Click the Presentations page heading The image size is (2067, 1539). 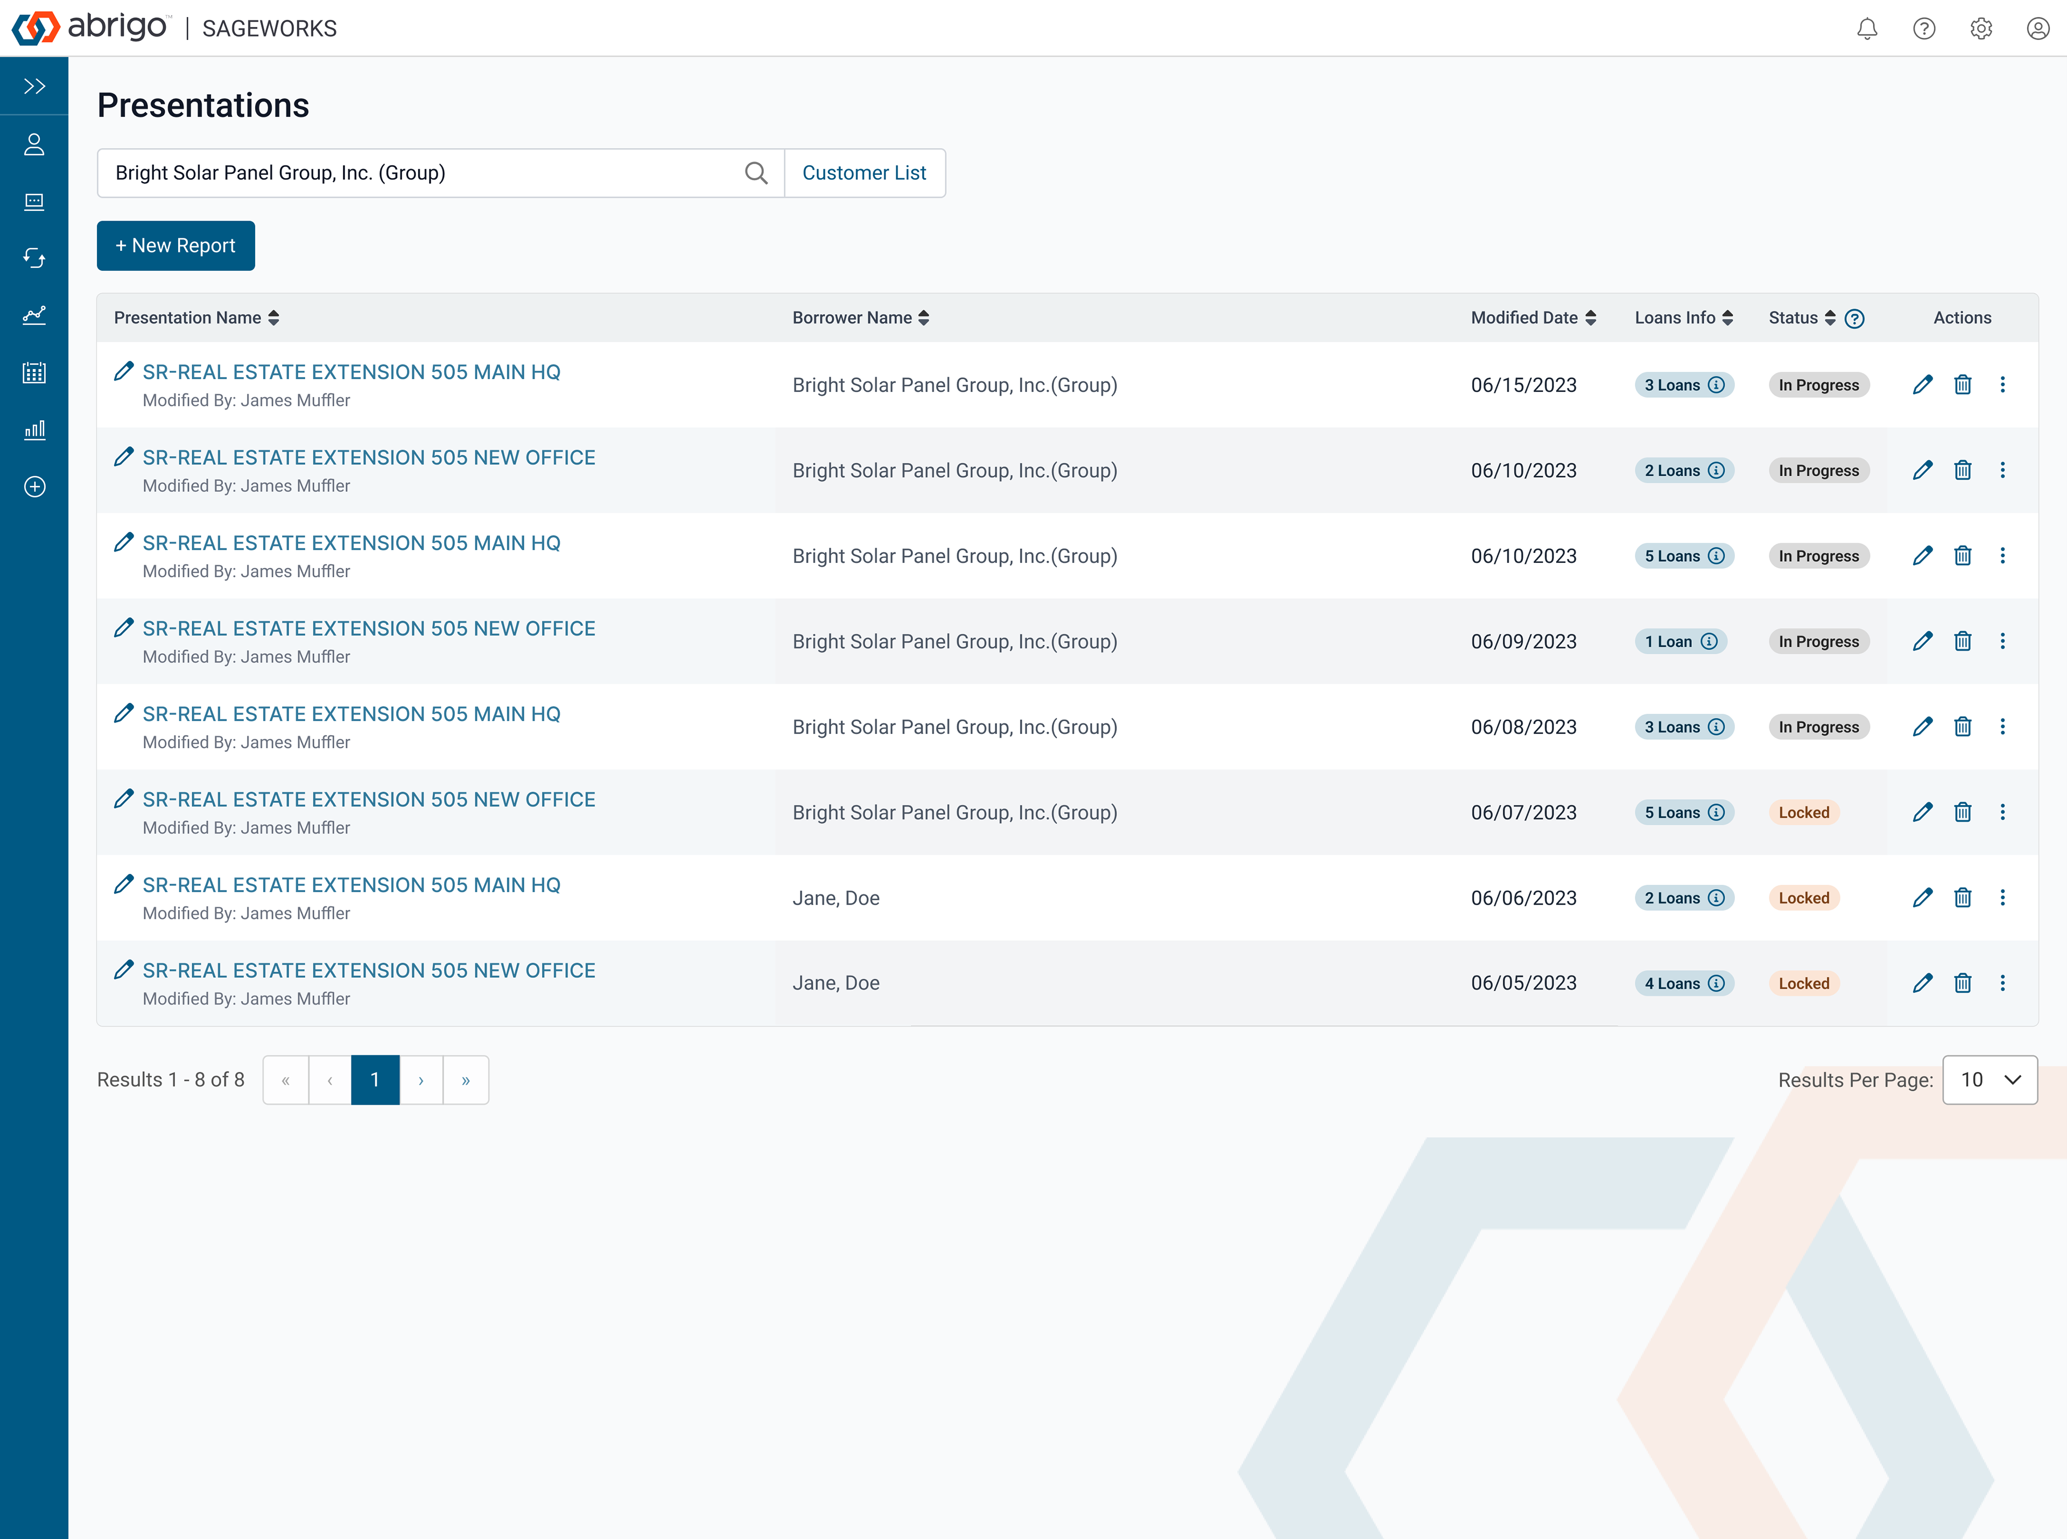[x=203, y=105]
